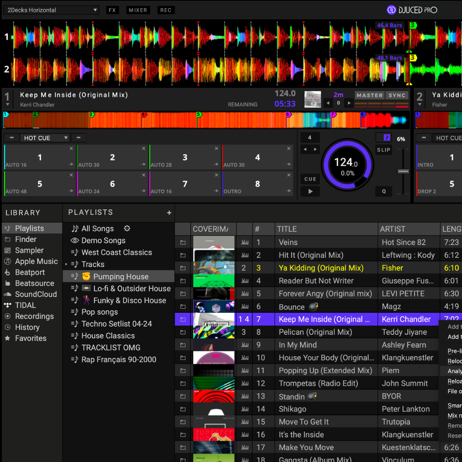Click the add playlist plus icon
The image size is (462, 462).
click(x=169, y=213)
